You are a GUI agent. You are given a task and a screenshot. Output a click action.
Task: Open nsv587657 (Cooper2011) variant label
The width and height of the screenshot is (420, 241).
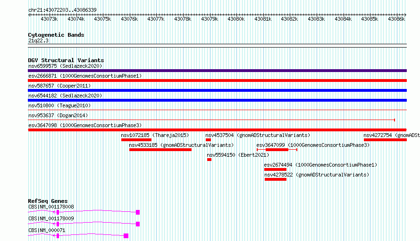[x=59, y=86]
